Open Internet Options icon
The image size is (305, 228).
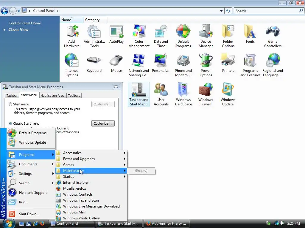[x=71, y=66]
